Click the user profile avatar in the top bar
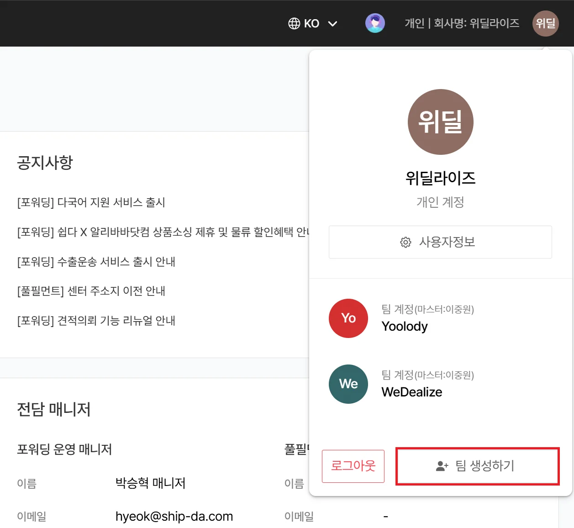 click(375, 23)
